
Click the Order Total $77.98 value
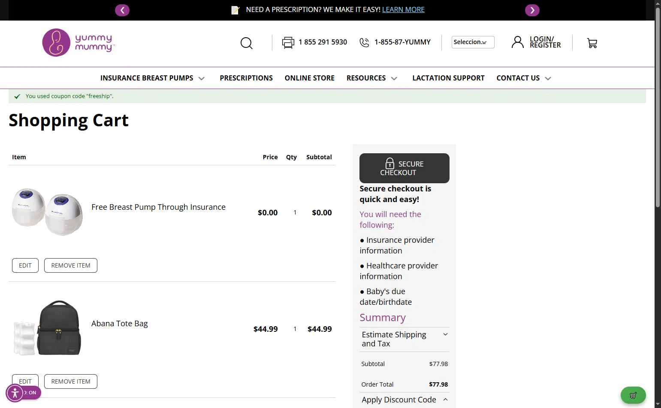tap(438, 384)
